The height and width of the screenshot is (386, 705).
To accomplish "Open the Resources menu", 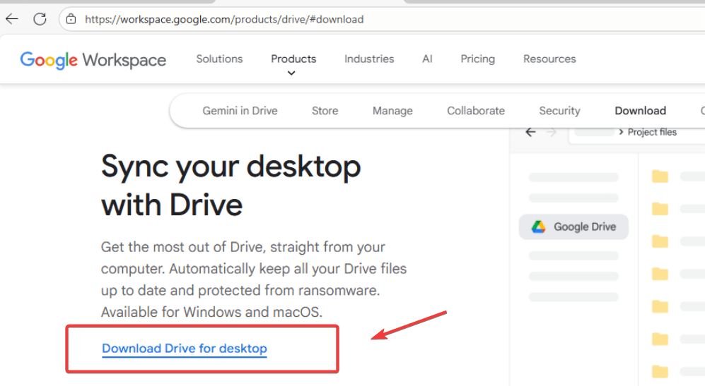I will pos(549,59).
